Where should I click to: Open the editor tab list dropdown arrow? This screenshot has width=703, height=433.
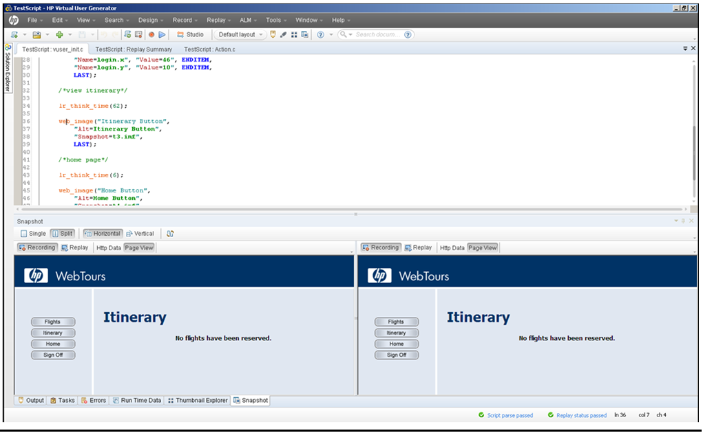[x=685, y=48]
